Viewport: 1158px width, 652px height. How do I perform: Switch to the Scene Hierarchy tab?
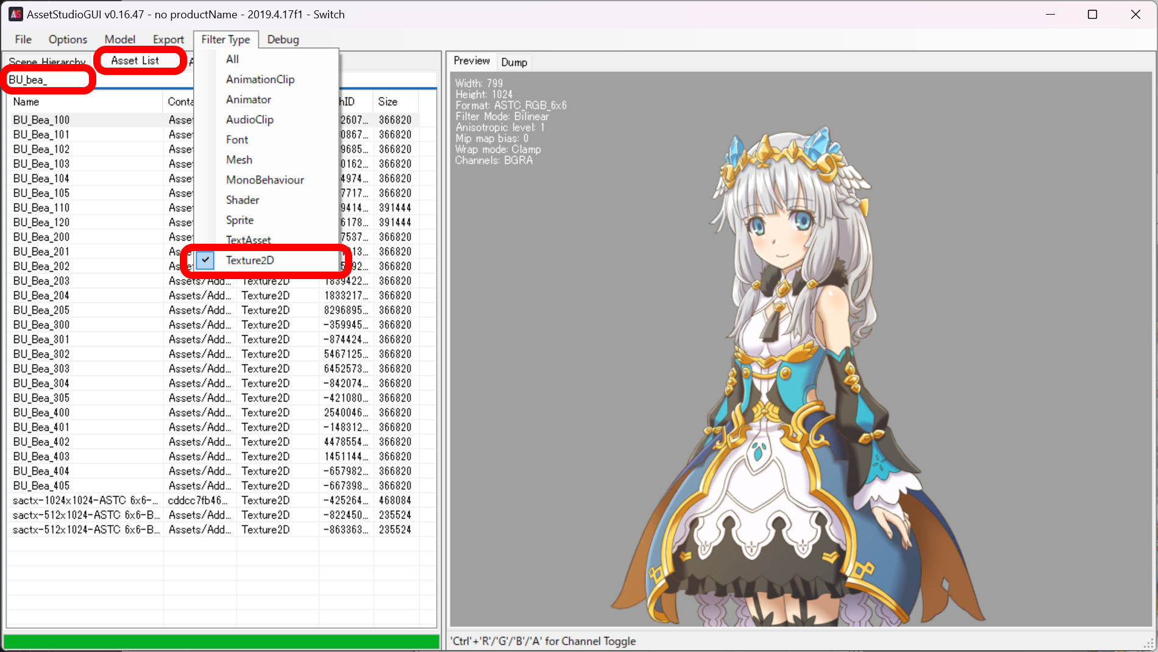point(47,62)
